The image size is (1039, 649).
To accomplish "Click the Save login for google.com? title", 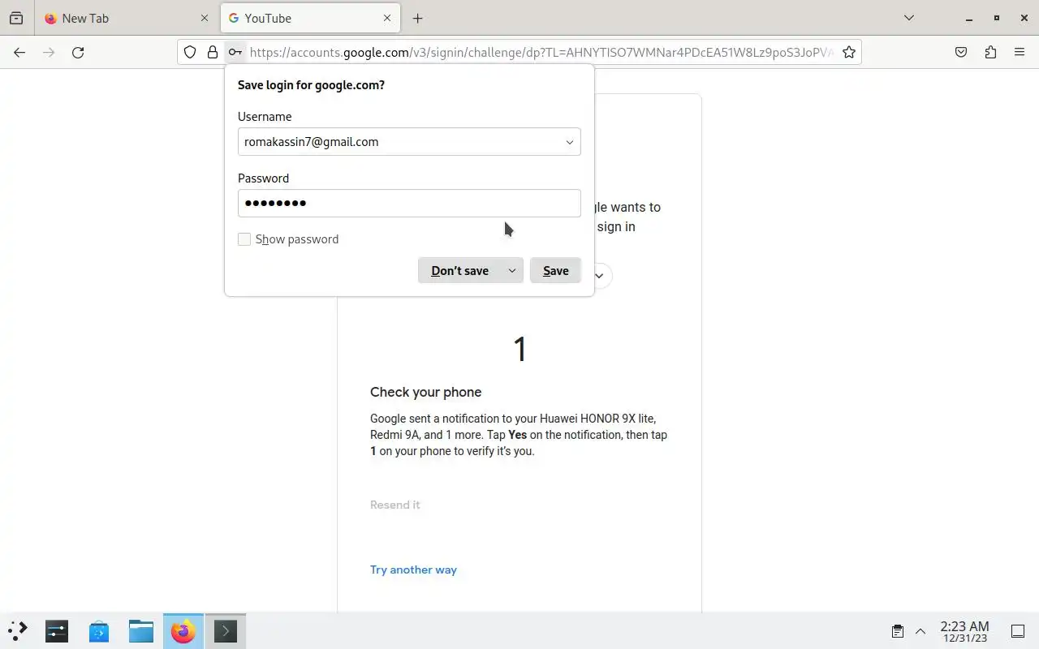I will tap(311, 84).
